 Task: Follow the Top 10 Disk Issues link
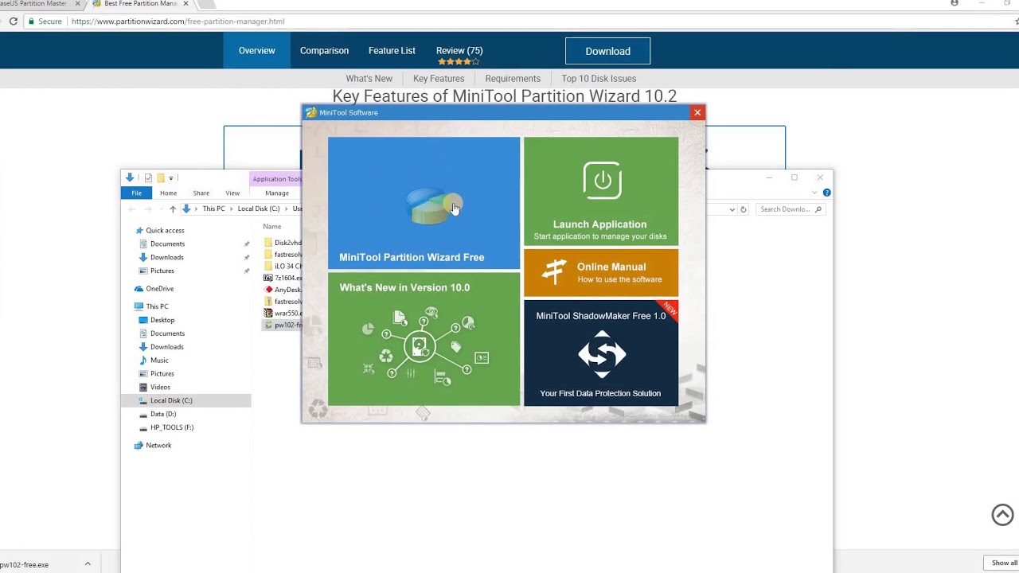599,78
